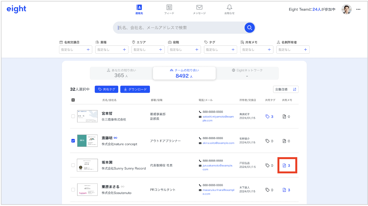Image resolution: width=368 pixels, height=206 pixels.
Task: Click the ダウンロード button
Action: pos(135,89)
